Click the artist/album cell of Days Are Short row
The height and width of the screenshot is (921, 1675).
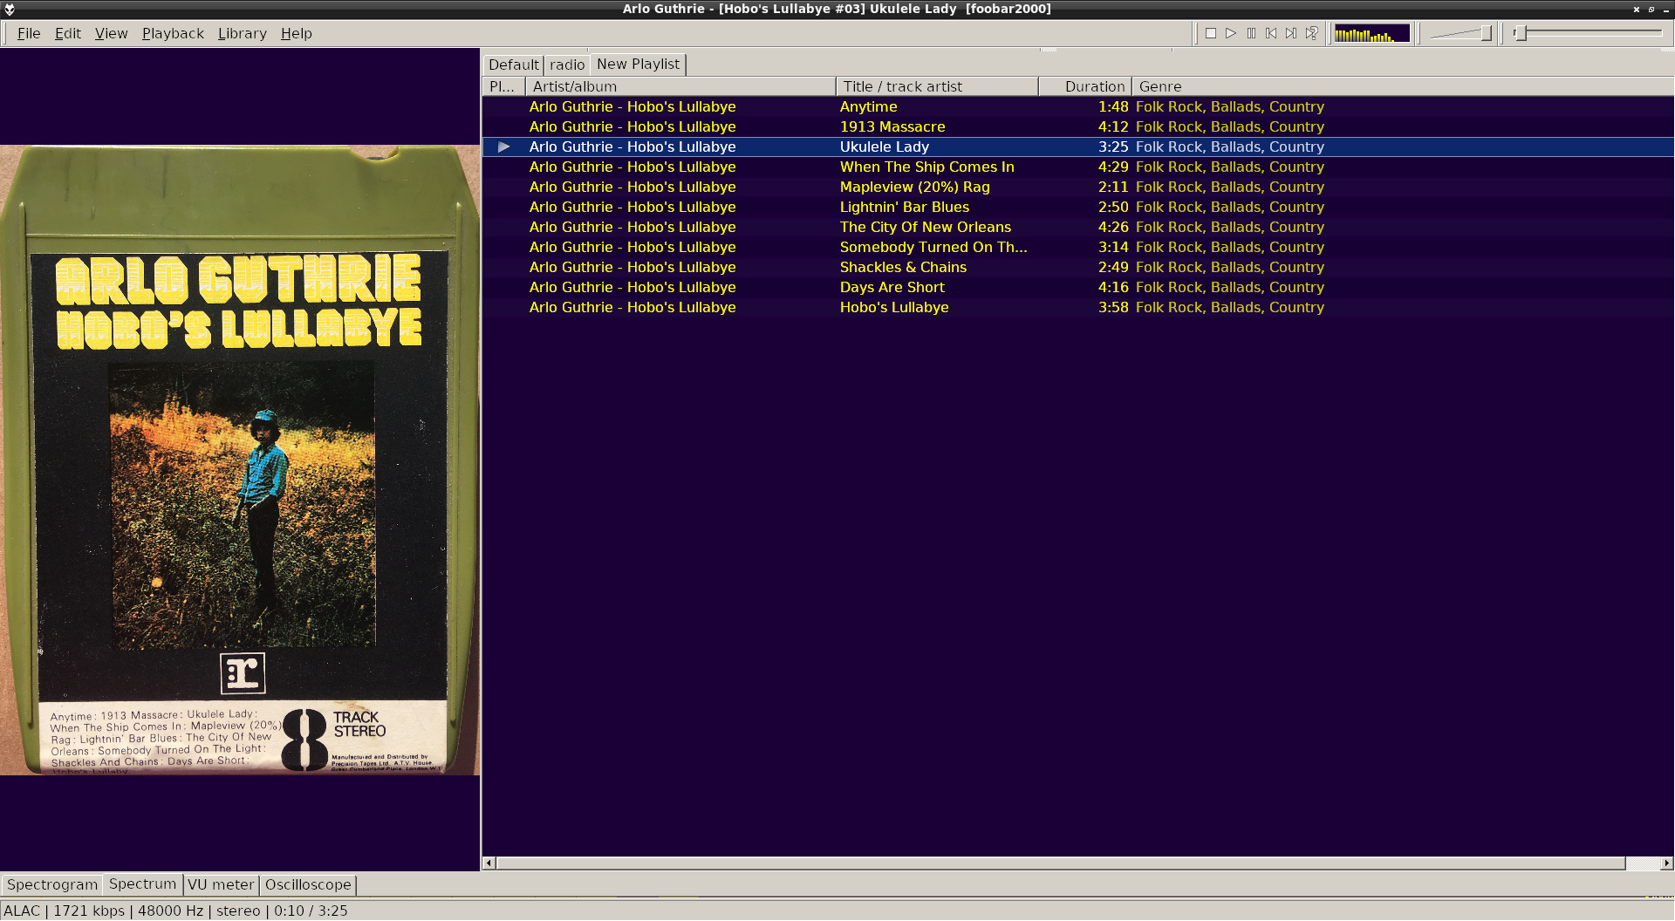(632, 288)
